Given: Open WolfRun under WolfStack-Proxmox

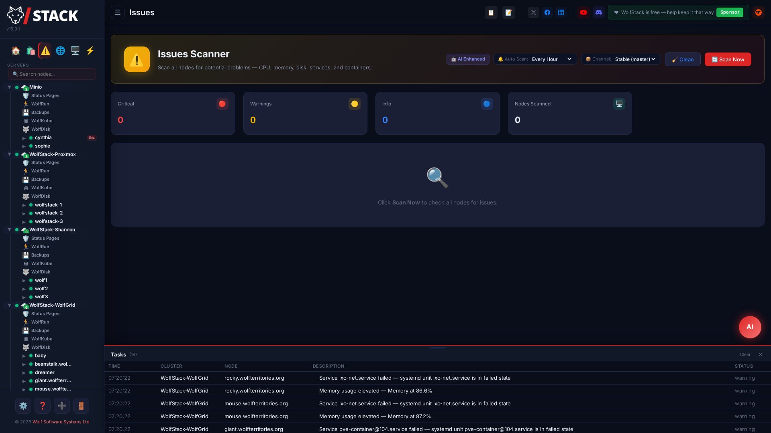Looking at the screenshot, I should (40, 171).
